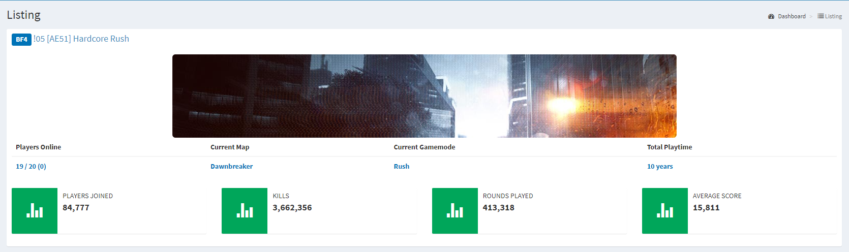The height and width of the screenshot is (252, 849).
Task: Click the Dashboard gauge icon in breadcrumb
Action: (771, 16)
